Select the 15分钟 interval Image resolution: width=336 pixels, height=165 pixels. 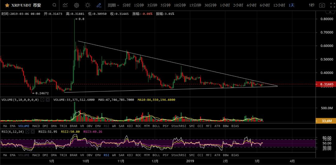[x=195, y=5]
